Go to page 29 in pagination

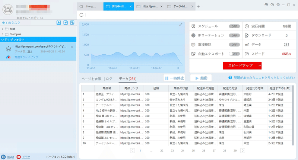coord(235,150)
